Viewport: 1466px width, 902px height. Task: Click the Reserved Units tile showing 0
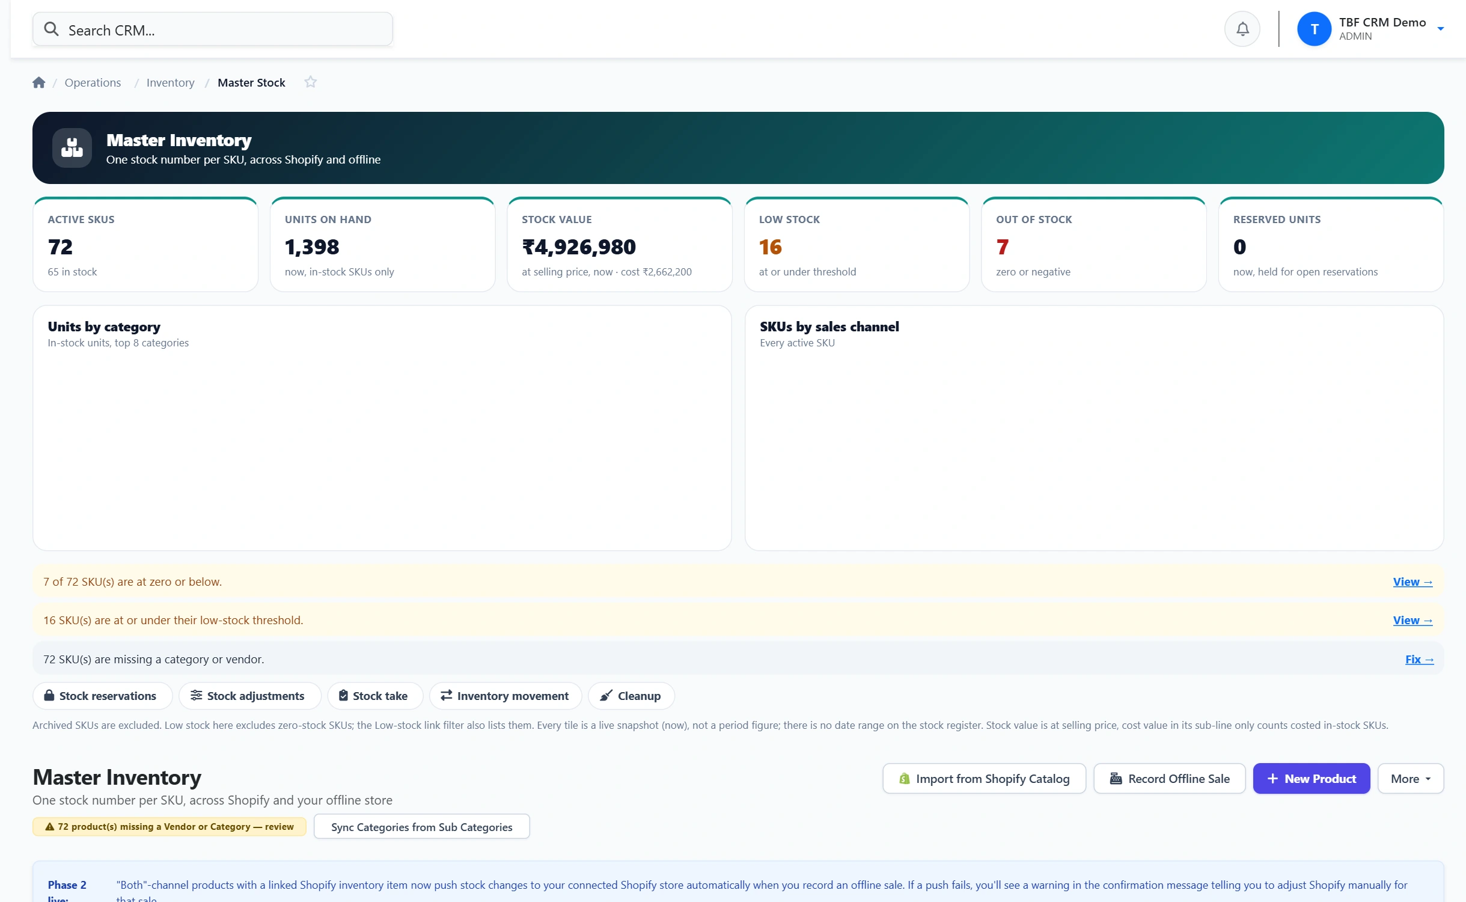pos(1331,245)
